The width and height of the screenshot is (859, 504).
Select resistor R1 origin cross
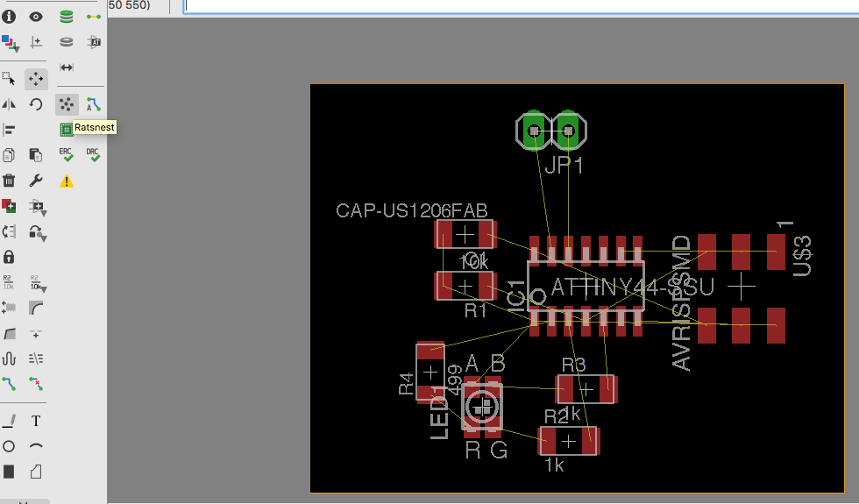465,286
